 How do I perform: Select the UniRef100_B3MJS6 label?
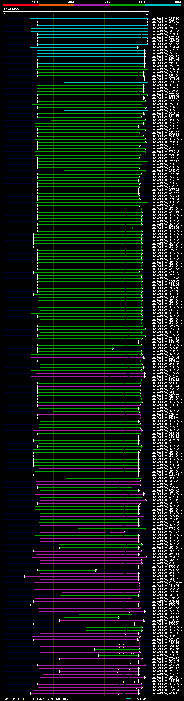click(x=165, y=405)
